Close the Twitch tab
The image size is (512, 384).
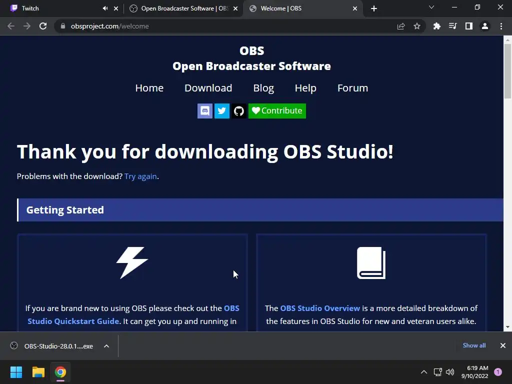116,8
